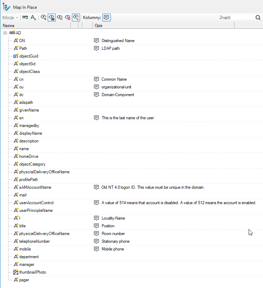Click the eye with red trash icon
Image resolution: width=263 pixels, height=288 pixels.
point(68,18)
